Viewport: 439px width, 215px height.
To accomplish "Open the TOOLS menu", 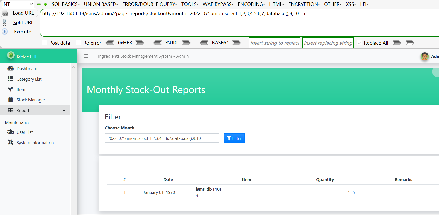I will [x=190, y=4].
